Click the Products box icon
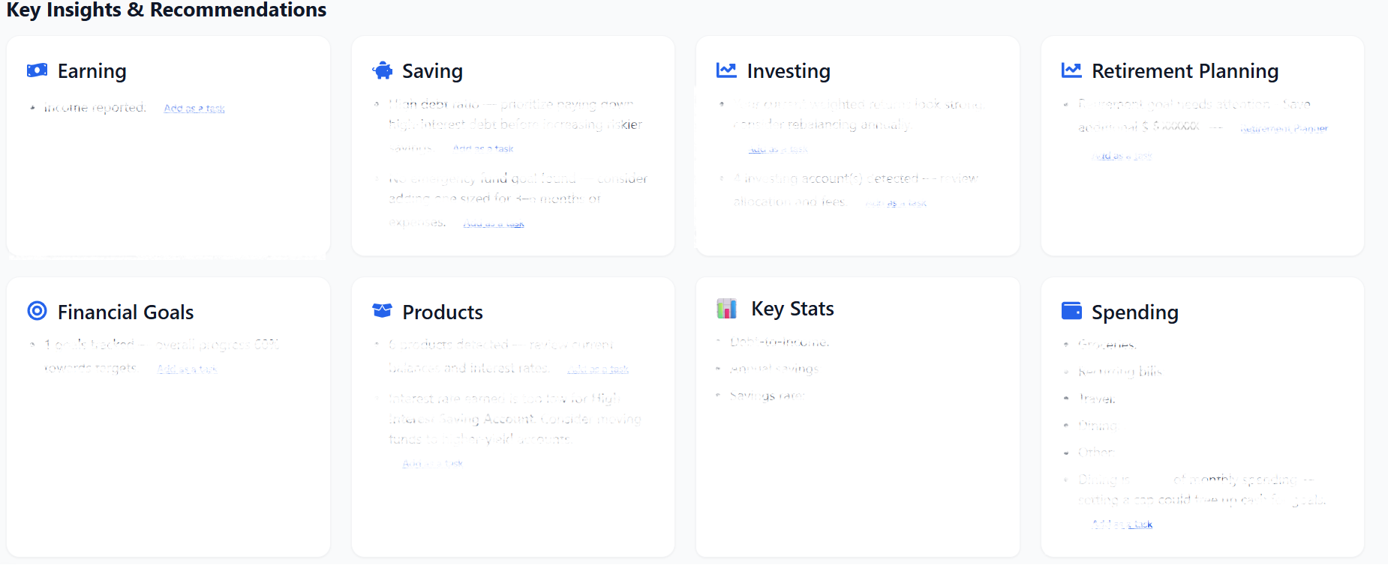The image size is (1388, 565). point(383,311)
